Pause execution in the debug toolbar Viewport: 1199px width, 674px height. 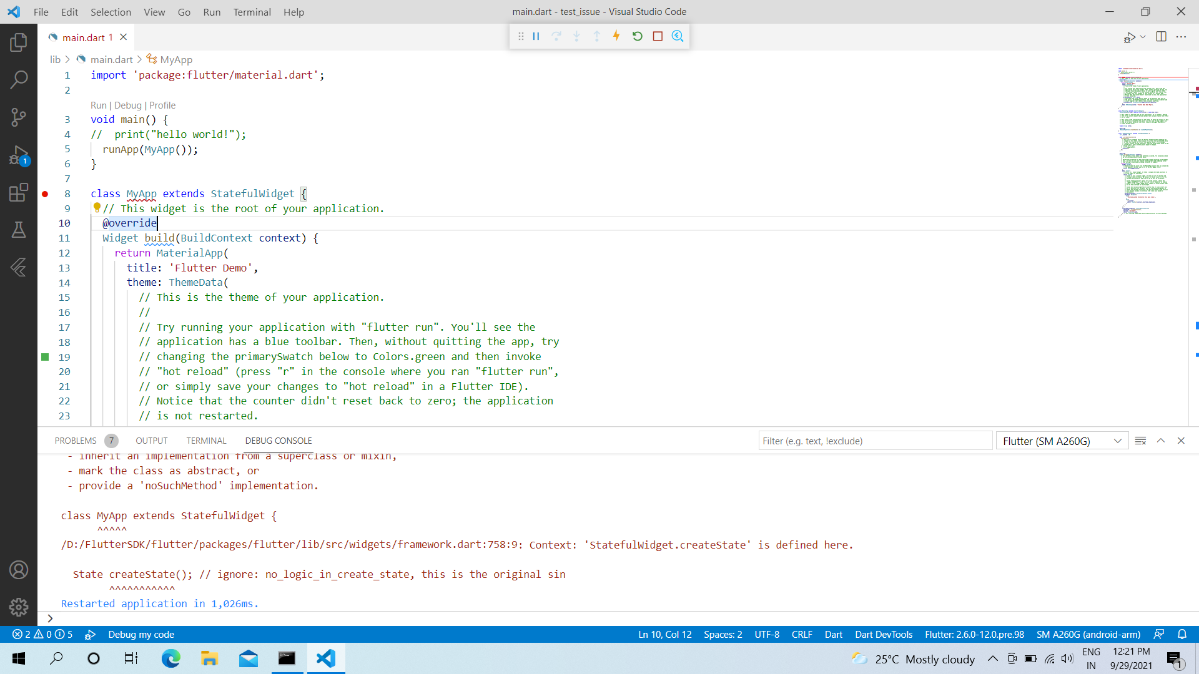coord(536,36)
